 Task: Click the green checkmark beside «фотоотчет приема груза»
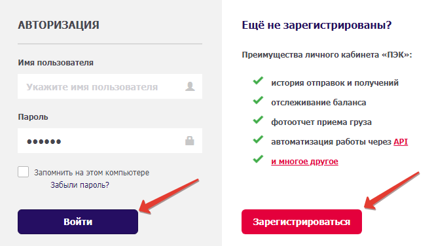click(258, 120)
